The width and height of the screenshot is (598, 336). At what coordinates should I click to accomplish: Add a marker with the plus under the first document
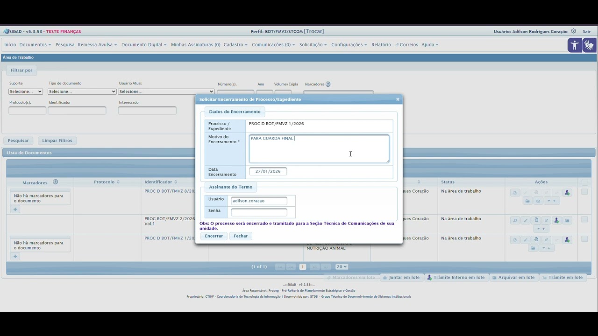(15, 210)
